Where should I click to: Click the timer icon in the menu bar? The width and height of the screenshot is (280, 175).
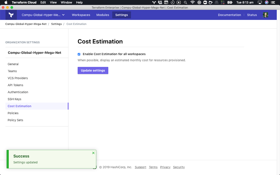172,2
